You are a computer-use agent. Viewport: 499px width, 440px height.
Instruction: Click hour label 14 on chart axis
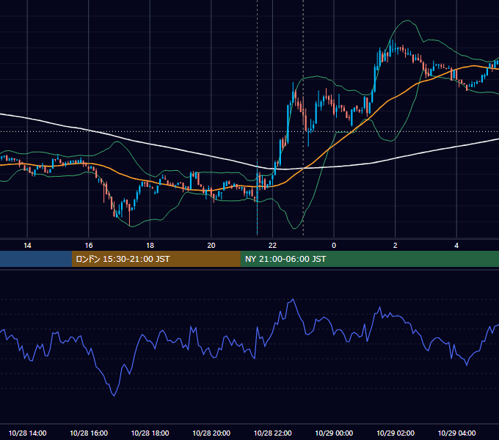point(27,246)
